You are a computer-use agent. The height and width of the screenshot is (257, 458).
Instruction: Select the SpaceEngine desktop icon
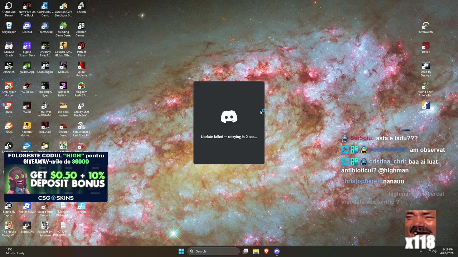pyautogui.click(x=45, y=68)
